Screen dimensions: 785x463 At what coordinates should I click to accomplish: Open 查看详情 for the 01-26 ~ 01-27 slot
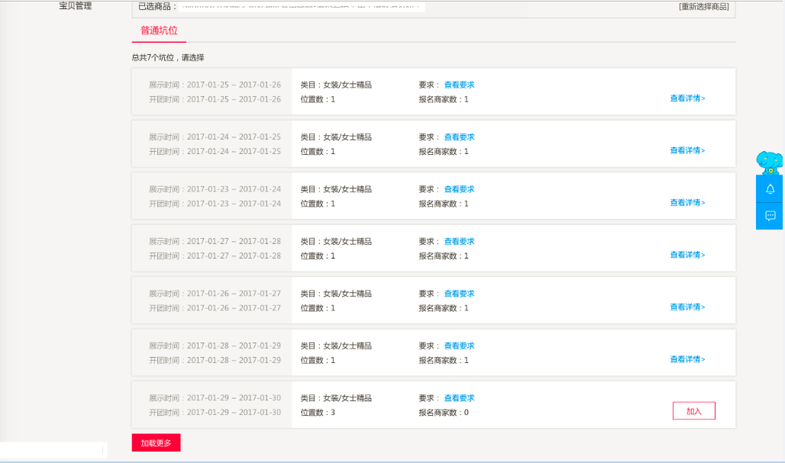click(x=687, y=307)
